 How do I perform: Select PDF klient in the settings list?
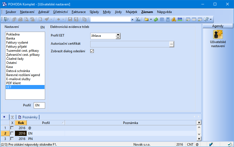click(25, 83)
